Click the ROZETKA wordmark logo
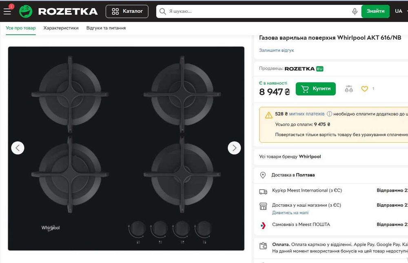 [68, 11]
